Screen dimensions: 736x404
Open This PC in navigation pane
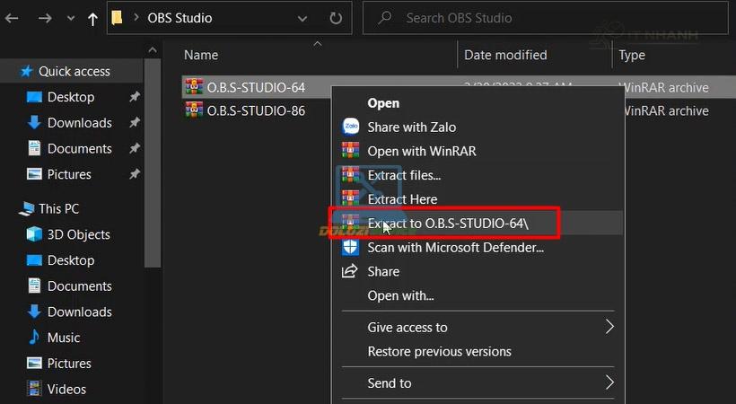58,208
